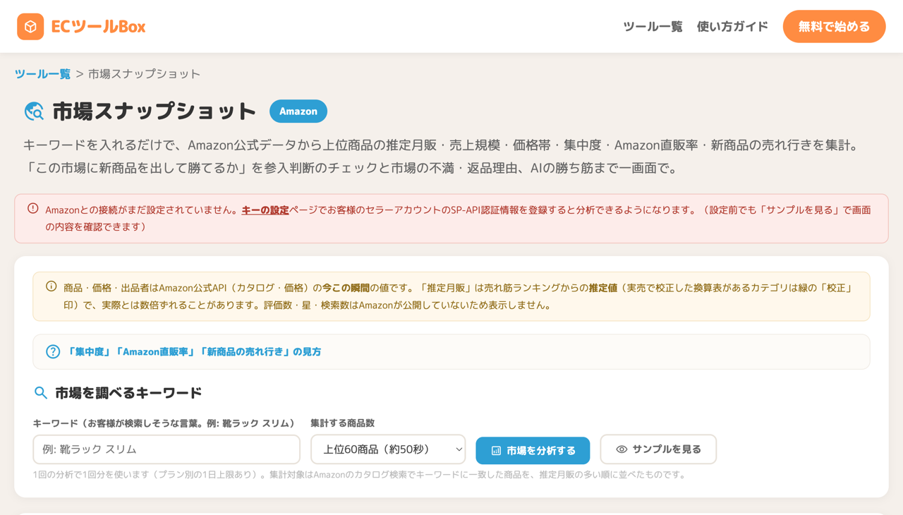Click the keyword input field

pyautogui.click(x=166, y=449)
